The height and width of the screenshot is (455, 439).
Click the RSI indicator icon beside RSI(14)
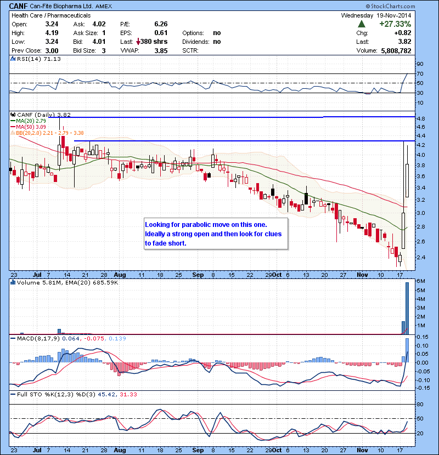13,59
